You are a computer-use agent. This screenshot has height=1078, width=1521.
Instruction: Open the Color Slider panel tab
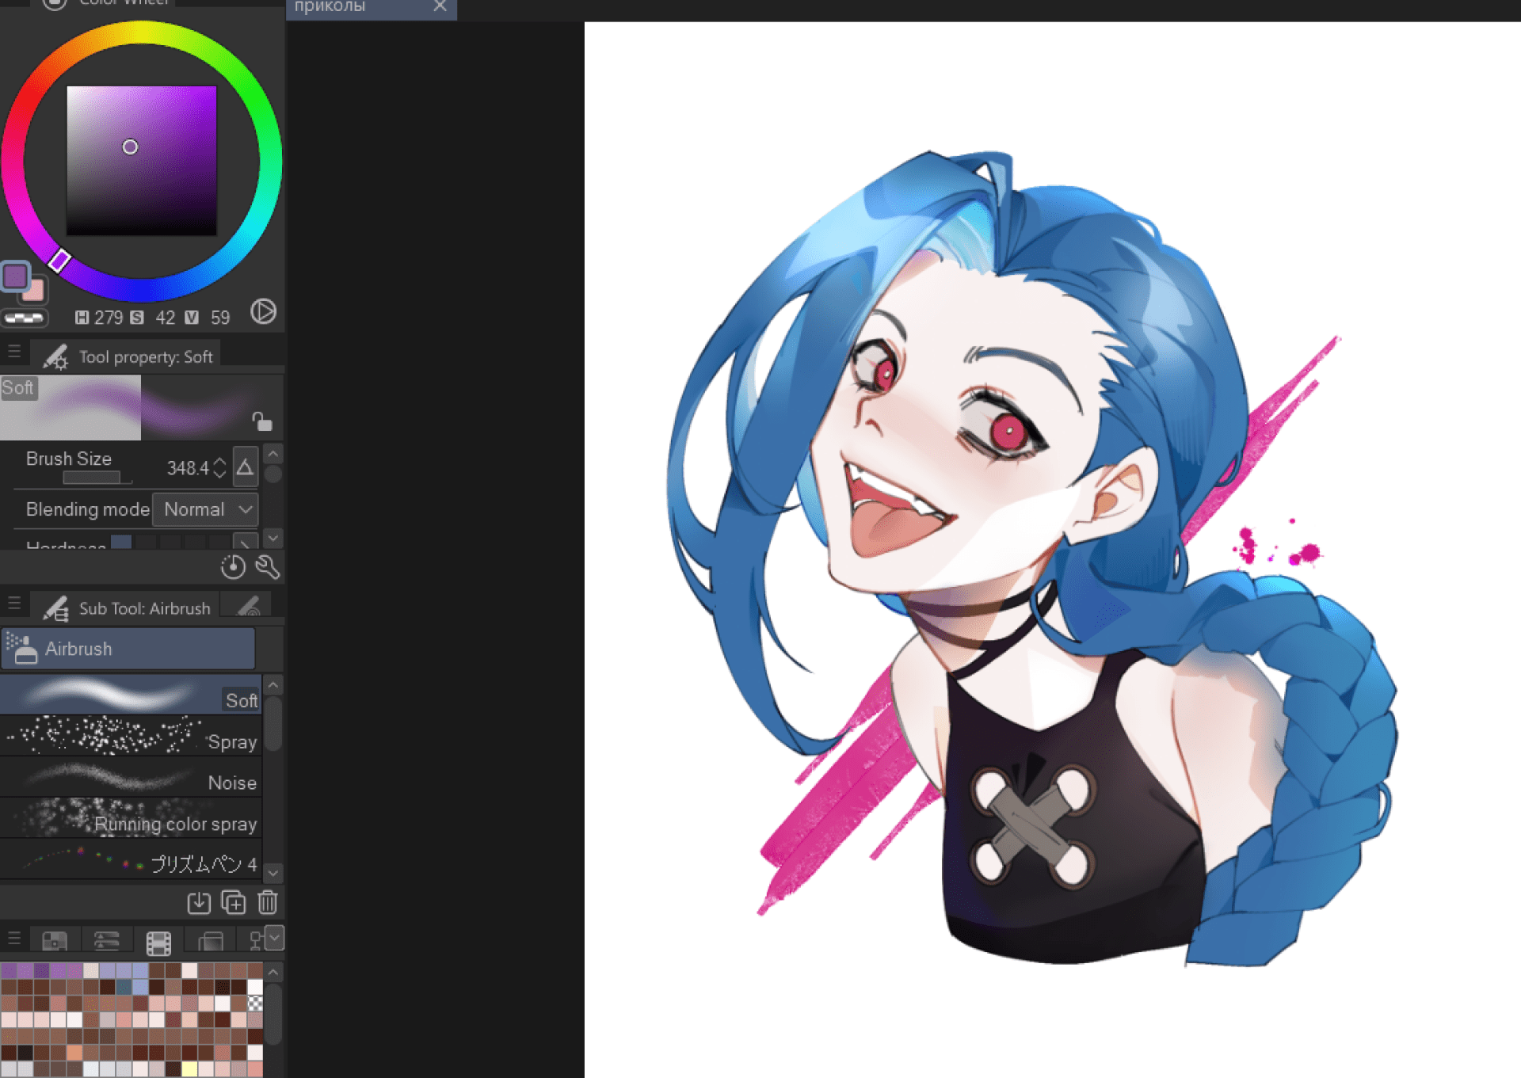coord(106,941)
